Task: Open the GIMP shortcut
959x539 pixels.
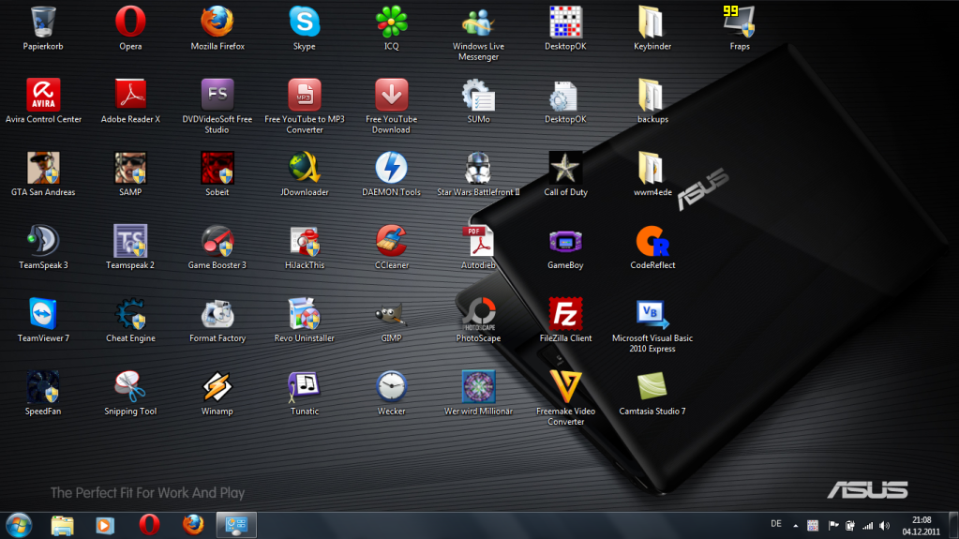Action: pos(392,320)
